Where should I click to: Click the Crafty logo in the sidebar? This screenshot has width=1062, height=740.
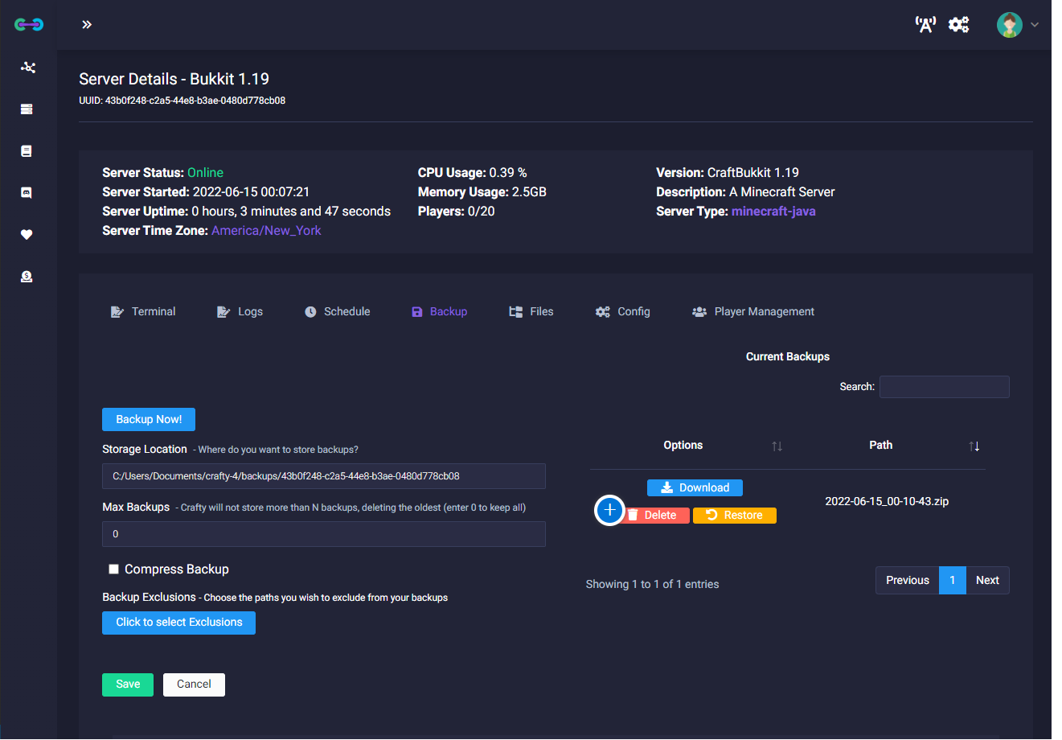(x=29, y=25)
